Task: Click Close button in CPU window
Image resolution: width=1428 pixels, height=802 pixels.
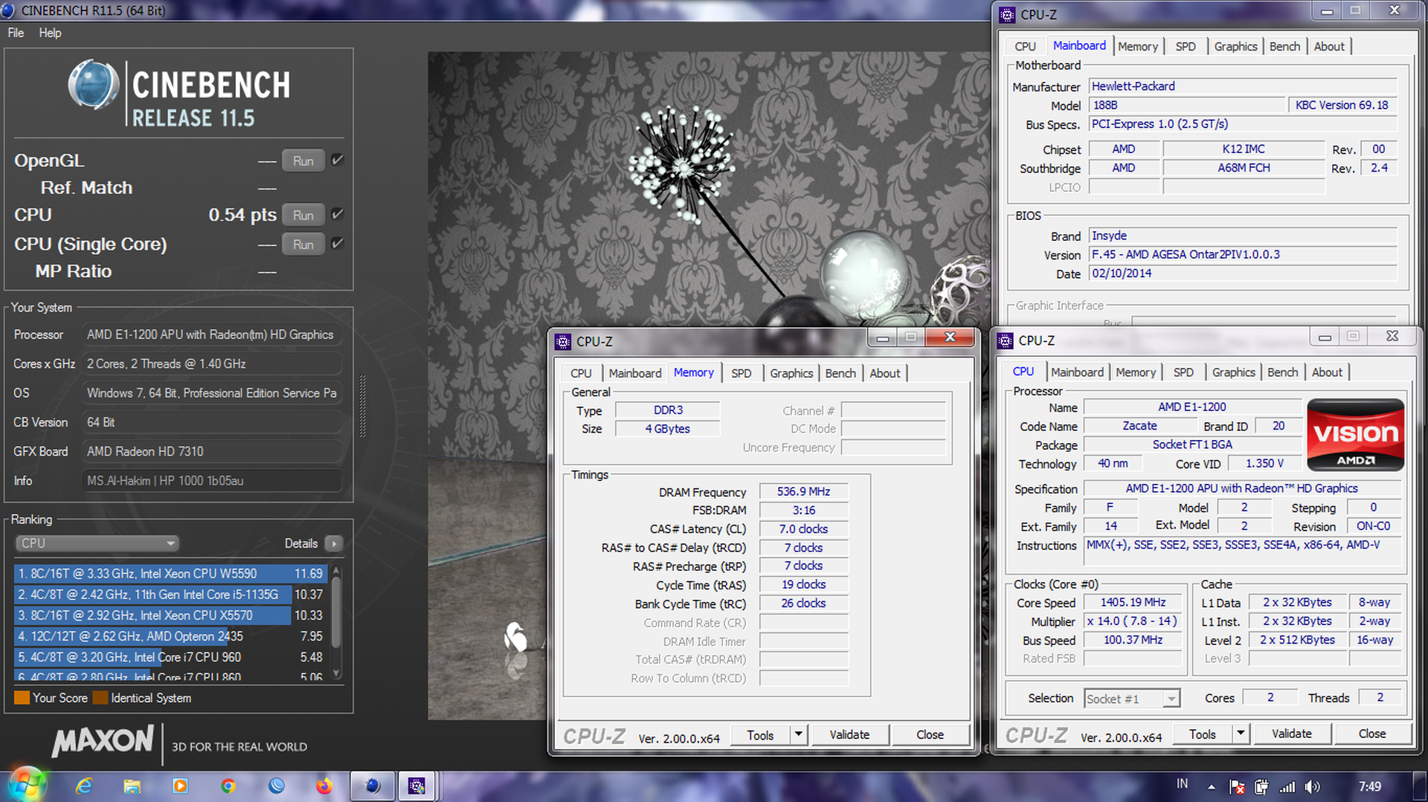Action: [x=1372, y=734]
